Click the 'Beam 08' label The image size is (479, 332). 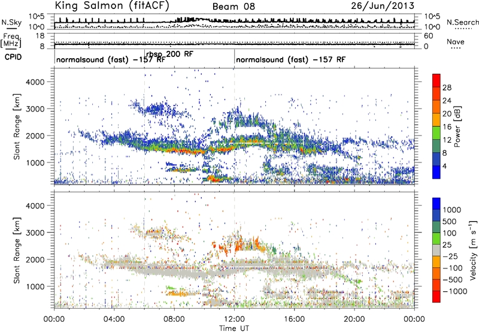coord(234,7)
